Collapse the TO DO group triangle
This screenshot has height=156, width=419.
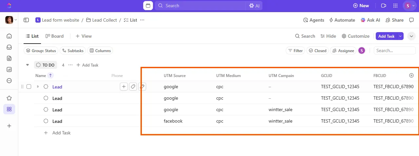28,65
